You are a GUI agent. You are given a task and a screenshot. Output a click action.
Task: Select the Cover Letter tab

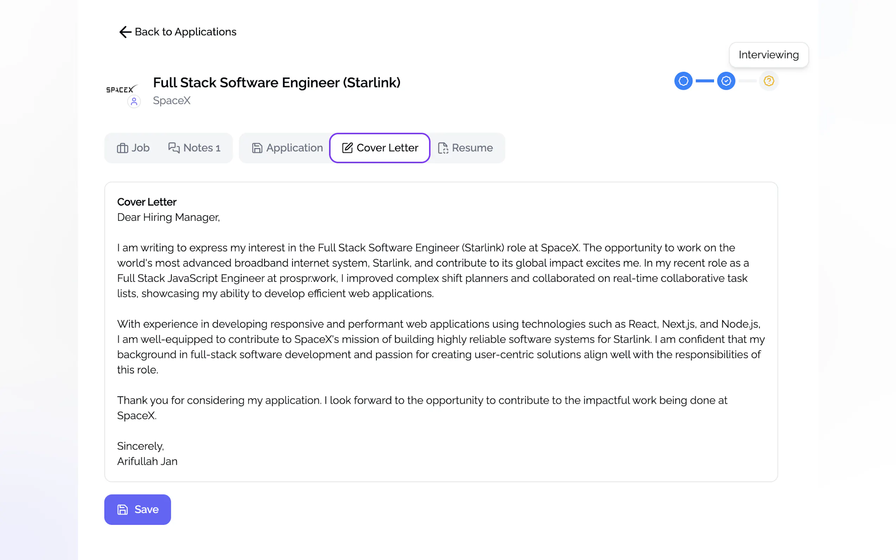(x=380, y=148)
